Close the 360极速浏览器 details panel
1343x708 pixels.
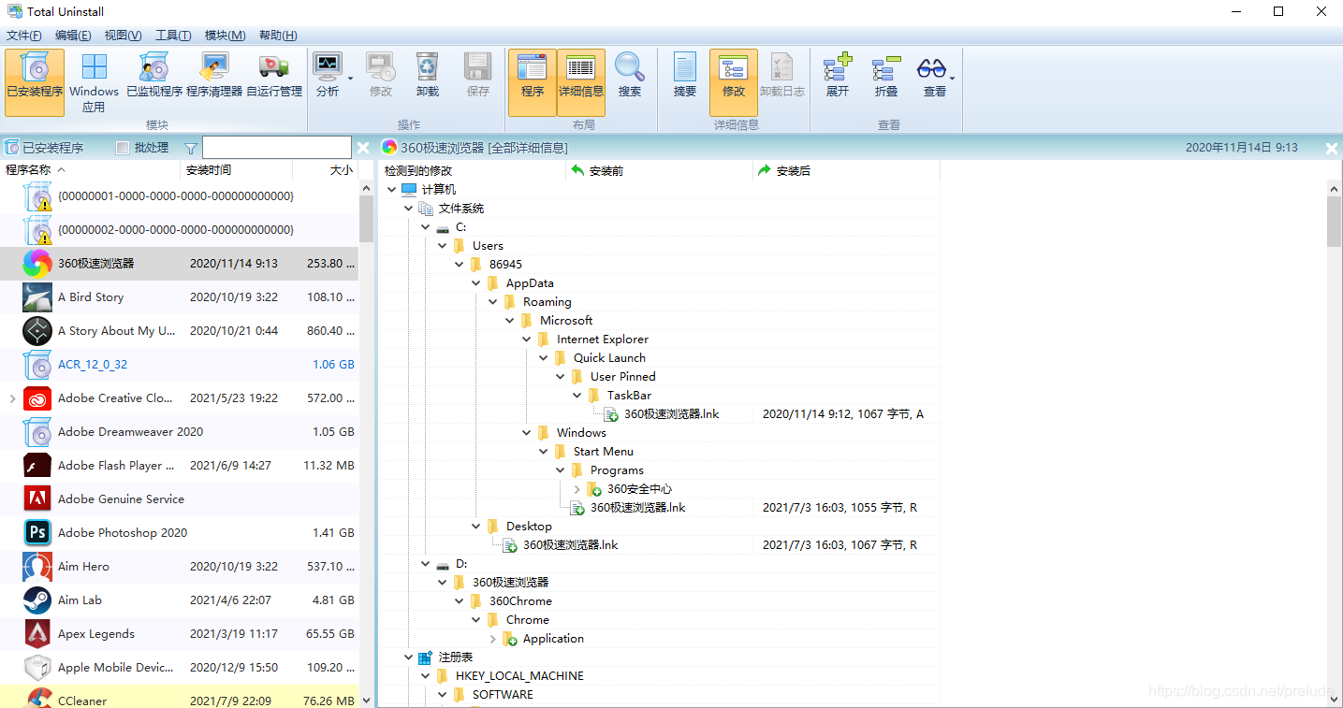click(x=1332, y=148)
